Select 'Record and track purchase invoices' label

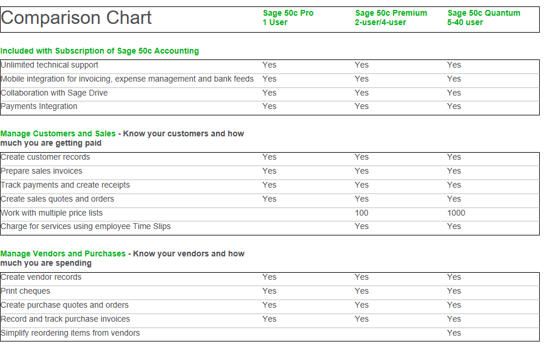(65, 319)
